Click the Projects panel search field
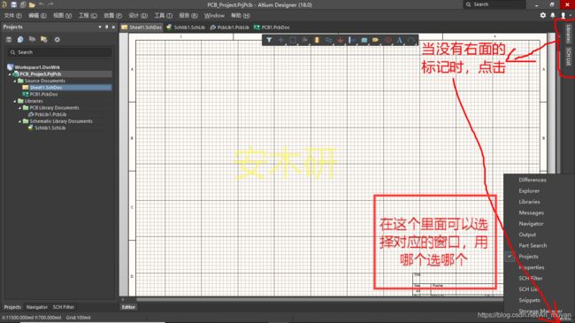This screenshot has height=323, width=575. [59, 52]
